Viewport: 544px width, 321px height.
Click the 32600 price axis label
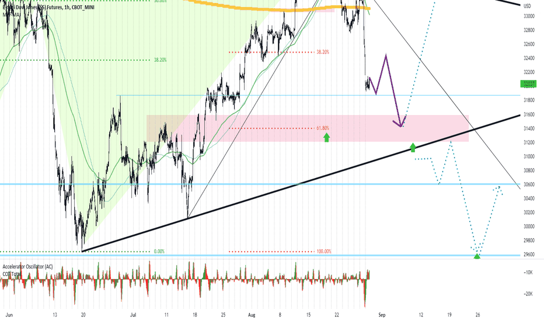pyautogui.click(x=529, y=44)
